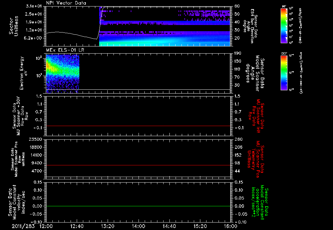Click the 'Sector Unitless' axis label
Image resolution: width=333 pixels, height=230 pixels.
point(14,26)
